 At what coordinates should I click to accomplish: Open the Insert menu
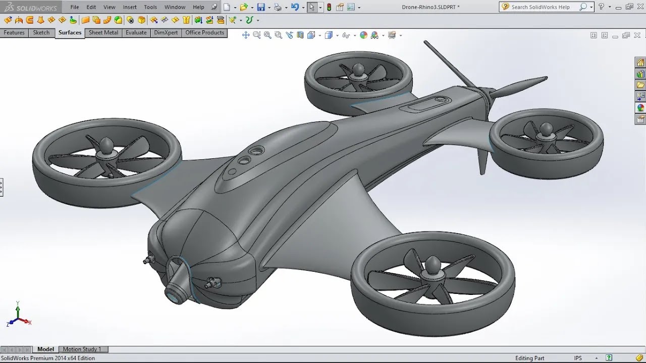point(130,7)
